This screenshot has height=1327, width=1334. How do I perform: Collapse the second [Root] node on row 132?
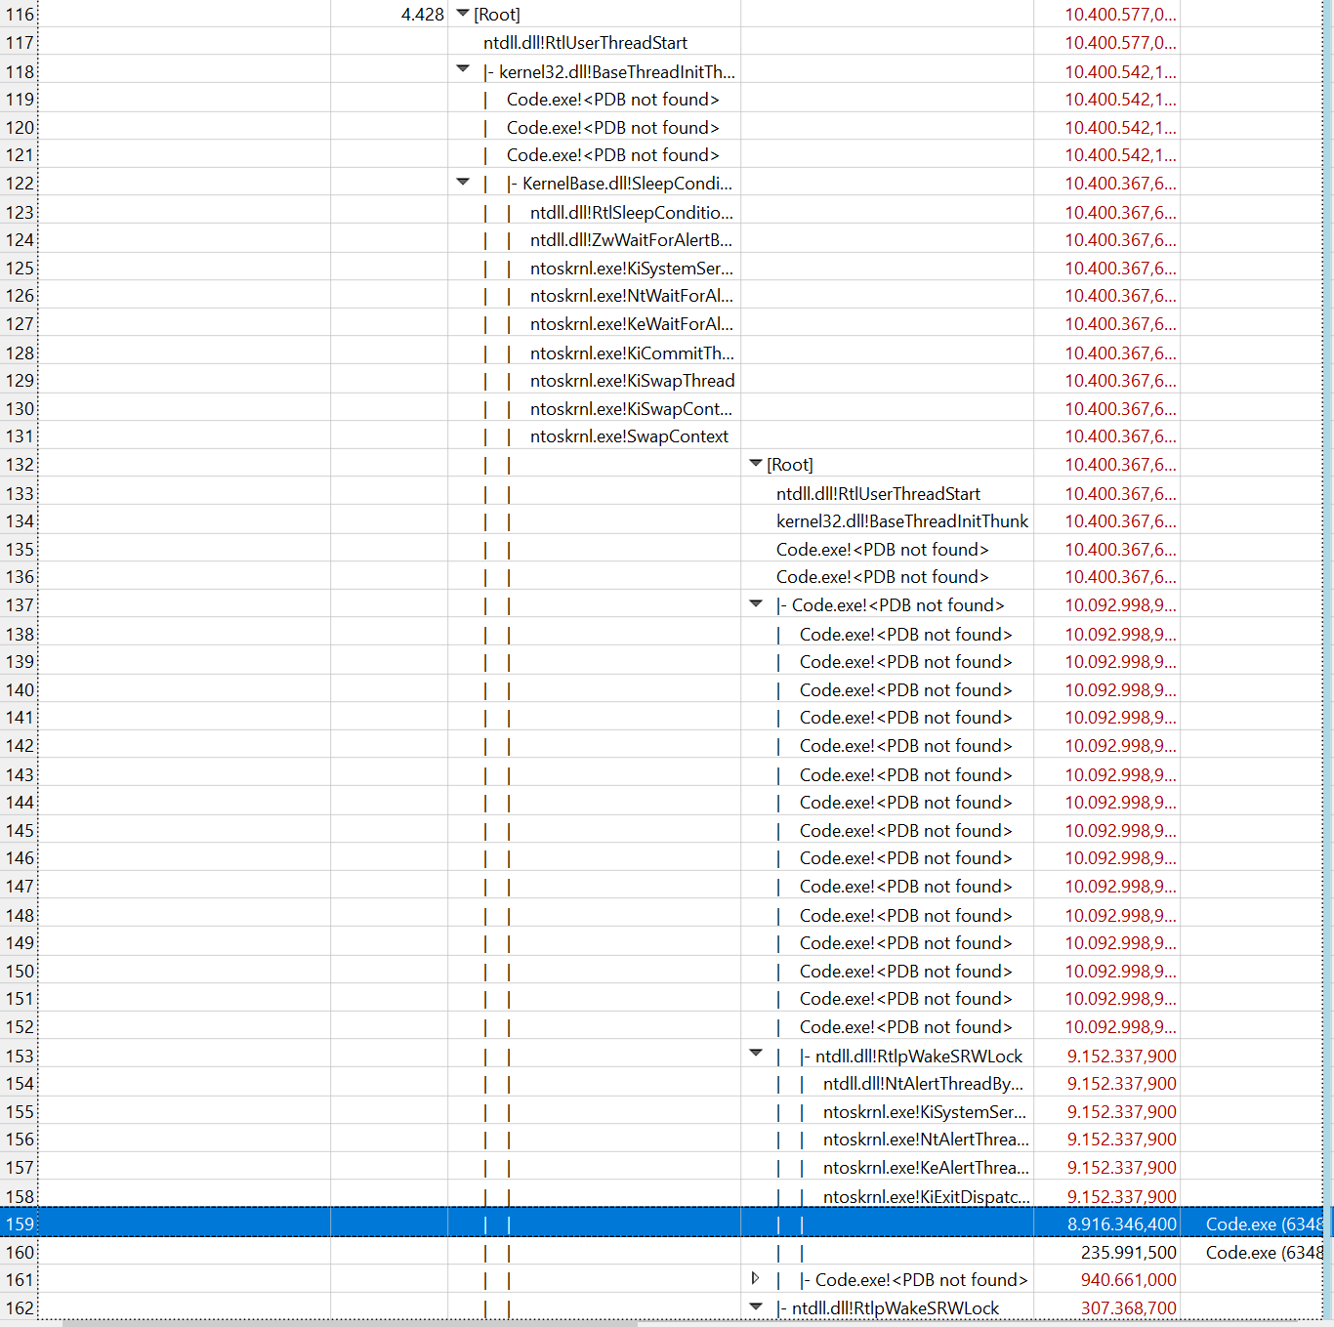pyautogui.click(x=755, y=464)
